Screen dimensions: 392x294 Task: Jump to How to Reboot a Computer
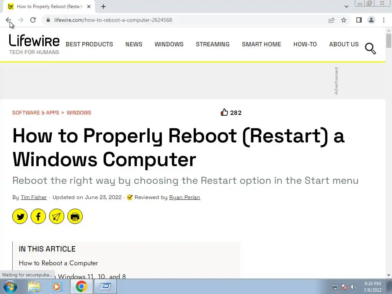[x=58, y=263]
